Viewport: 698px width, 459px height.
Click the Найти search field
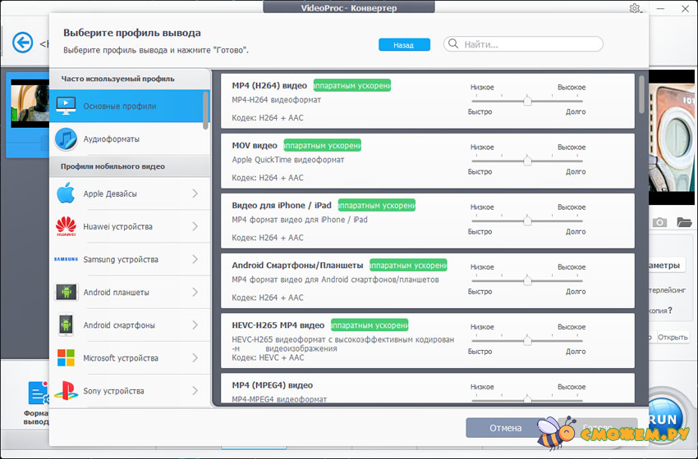[x=523, y=44]
